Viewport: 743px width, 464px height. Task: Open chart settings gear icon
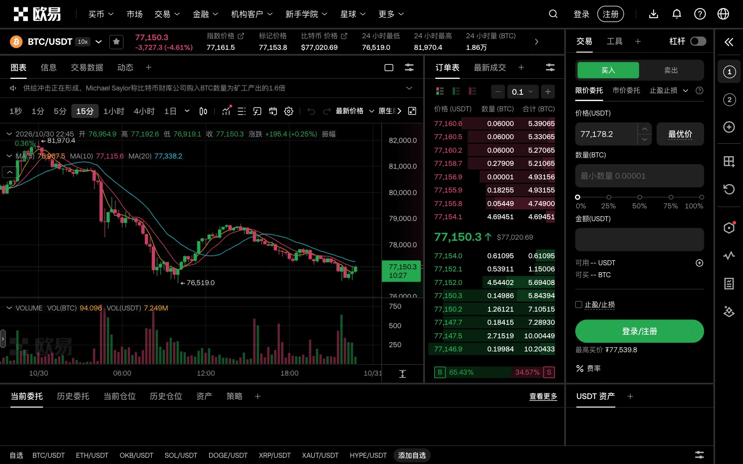tap(289, 111)
